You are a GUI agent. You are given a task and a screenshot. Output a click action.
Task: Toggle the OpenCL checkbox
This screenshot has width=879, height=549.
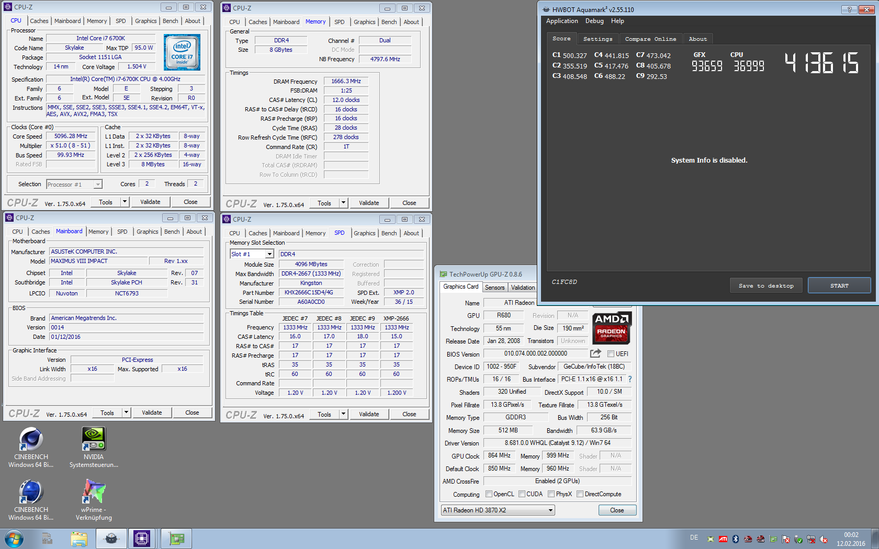(489, 494)
